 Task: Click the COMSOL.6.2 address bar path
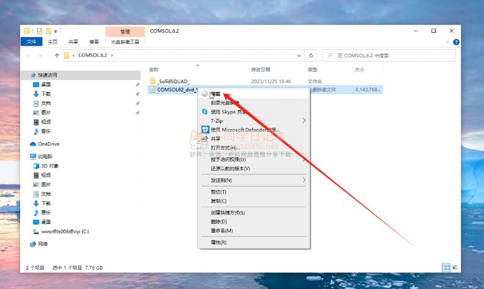[x=93, y=55]
